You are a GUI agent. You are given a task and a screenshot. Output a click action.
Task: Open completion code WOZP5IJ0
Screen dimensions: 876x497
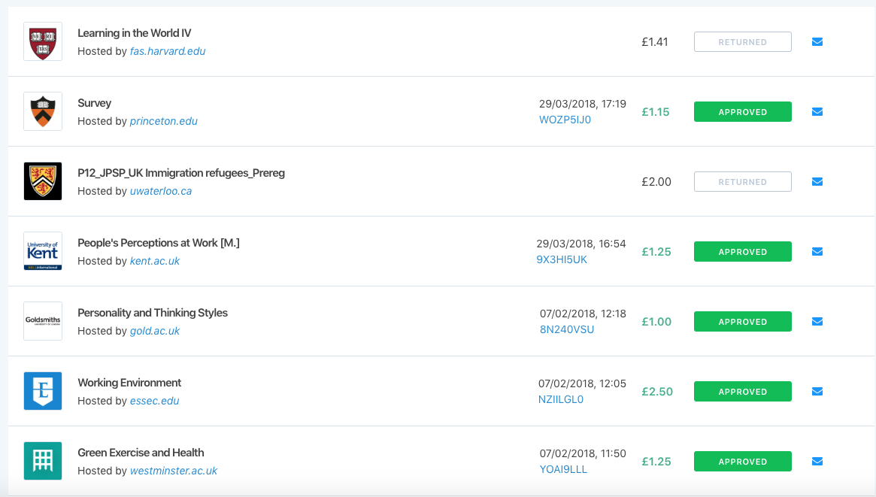point(565,120)
